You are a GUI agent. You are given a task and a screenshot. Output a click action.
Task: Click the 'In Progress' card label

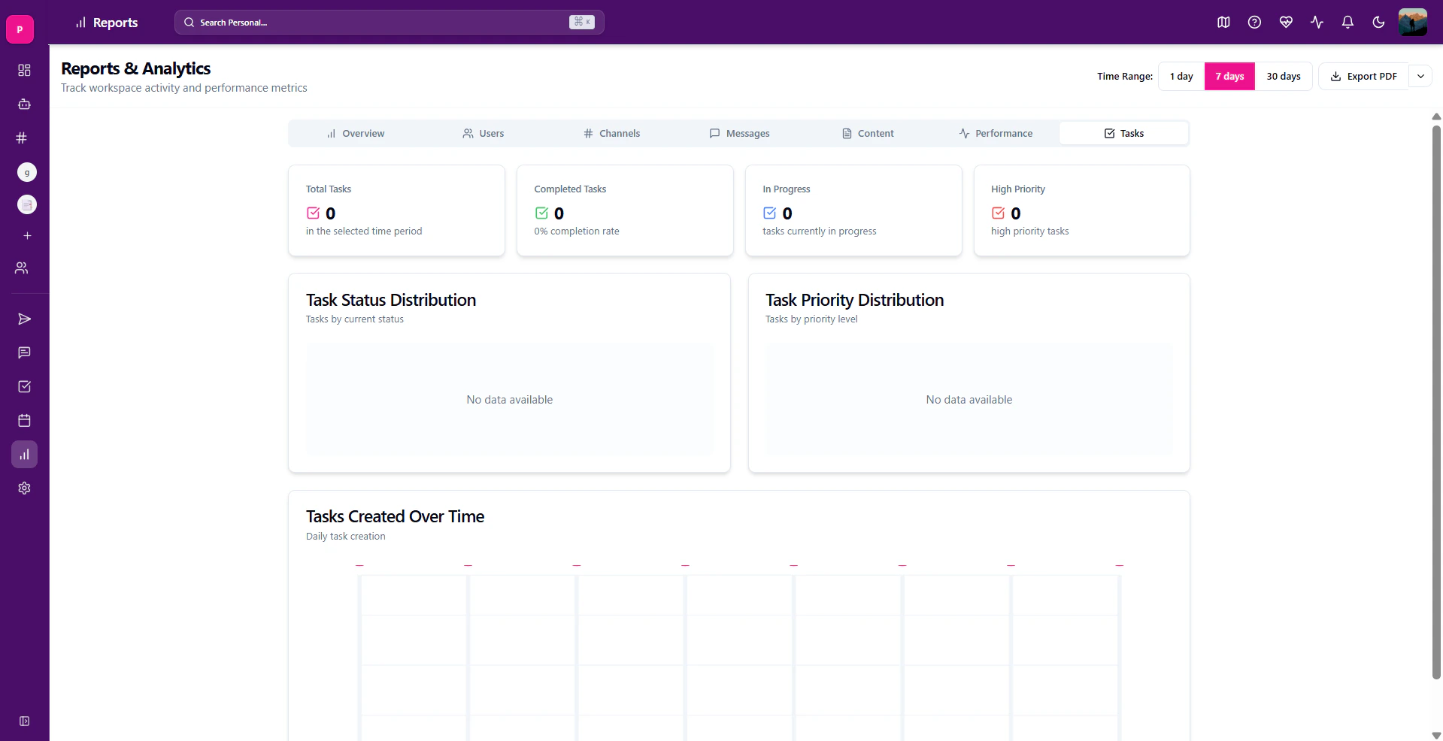click(x=787, y=189)
